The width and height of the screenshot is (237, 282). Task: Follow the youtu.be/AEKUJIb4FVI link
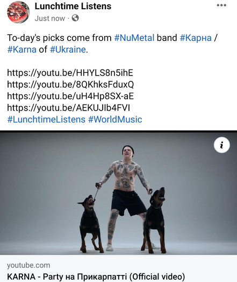pos(68,108)
